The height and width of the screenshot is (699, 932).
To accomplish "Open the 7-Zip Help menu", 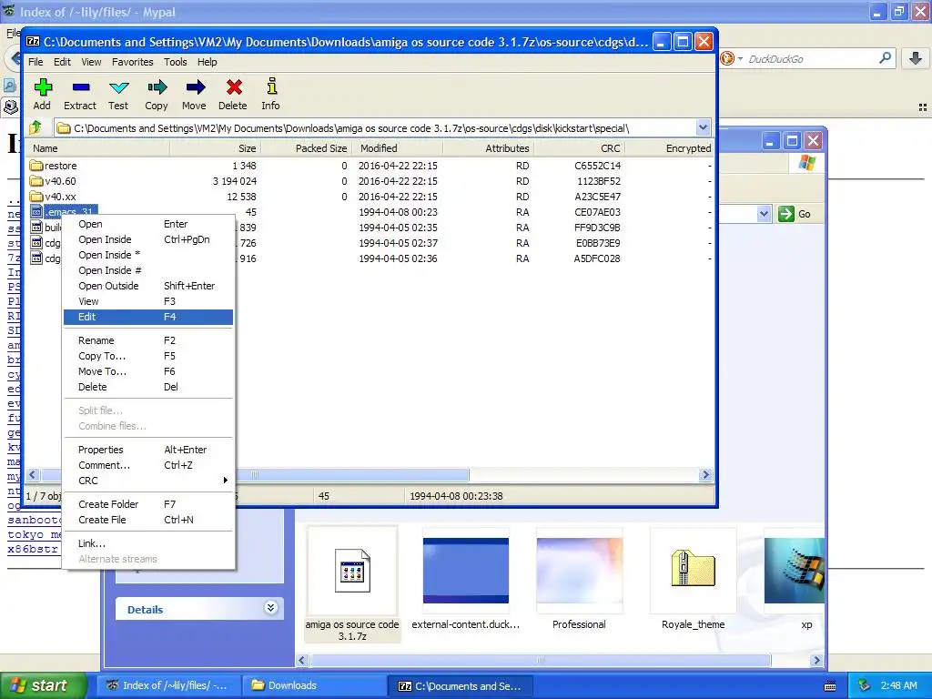I will click(x=208, y=62).
